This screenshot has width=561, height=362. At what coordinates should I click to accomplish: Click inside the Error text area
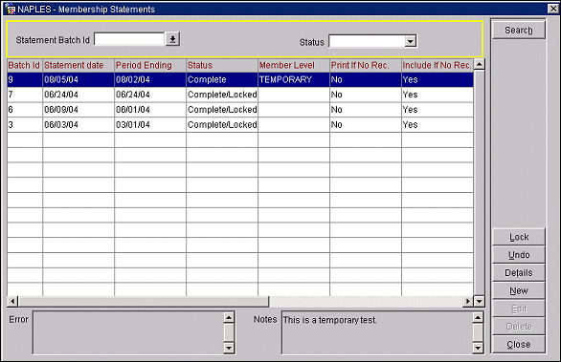(128, 332)
